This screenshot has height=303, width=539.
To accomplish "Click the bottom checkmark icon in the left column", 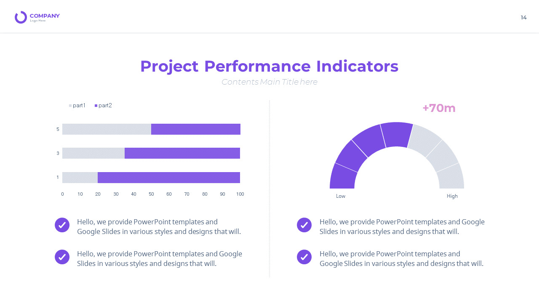I will (62, 257).
